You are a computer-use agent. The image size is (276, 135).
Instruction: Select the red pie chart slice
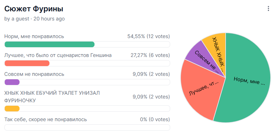(202, 91)
